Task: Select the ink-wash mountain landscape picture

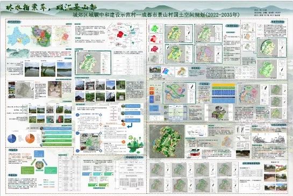Action: [18, 53]
